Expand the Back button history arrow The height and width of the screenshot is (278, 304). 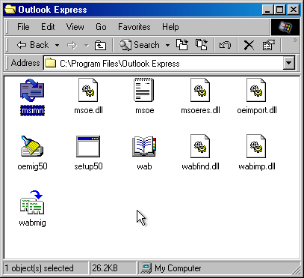[x=57, y=46]
